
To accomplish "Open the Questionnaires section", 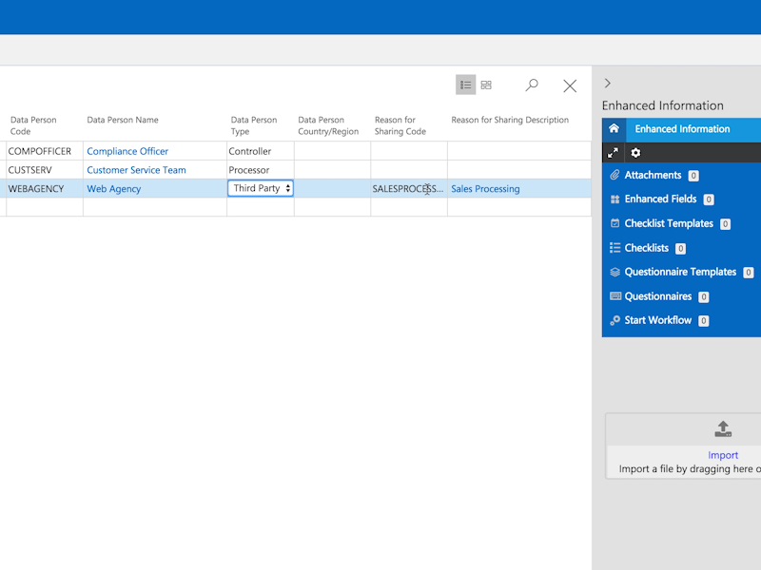I will point(658,296).
